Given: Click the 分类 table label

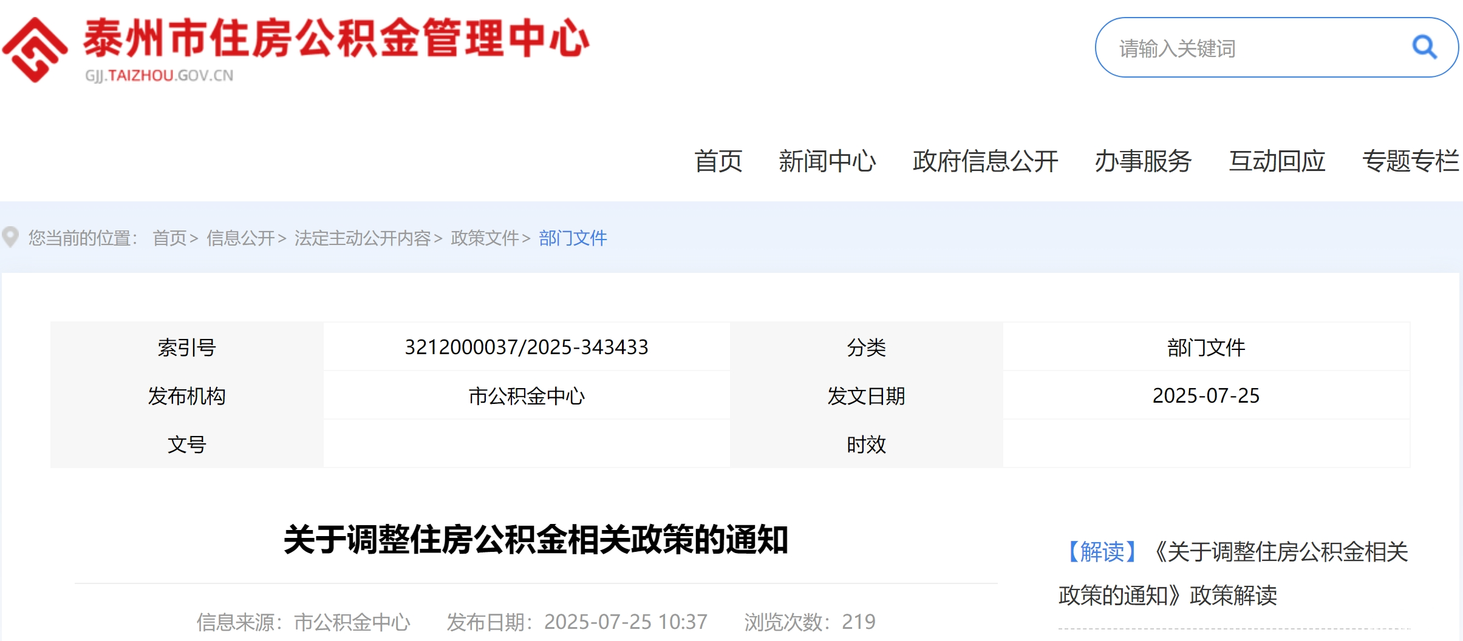Looking at the screenshot, I should tap(866, 347).
